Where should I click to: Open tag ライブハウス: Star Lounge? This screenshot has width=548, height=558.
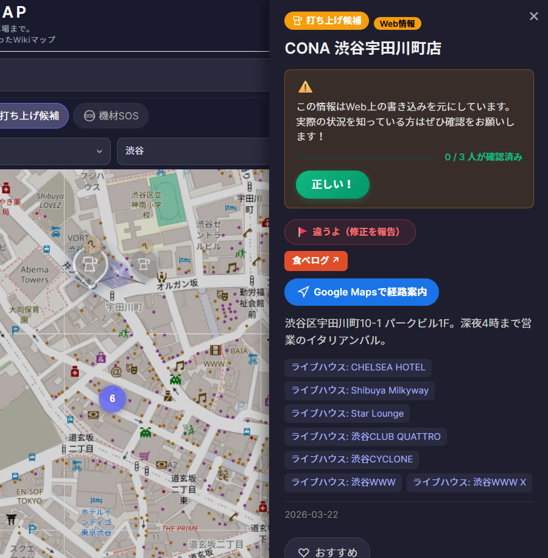[347, 414]
